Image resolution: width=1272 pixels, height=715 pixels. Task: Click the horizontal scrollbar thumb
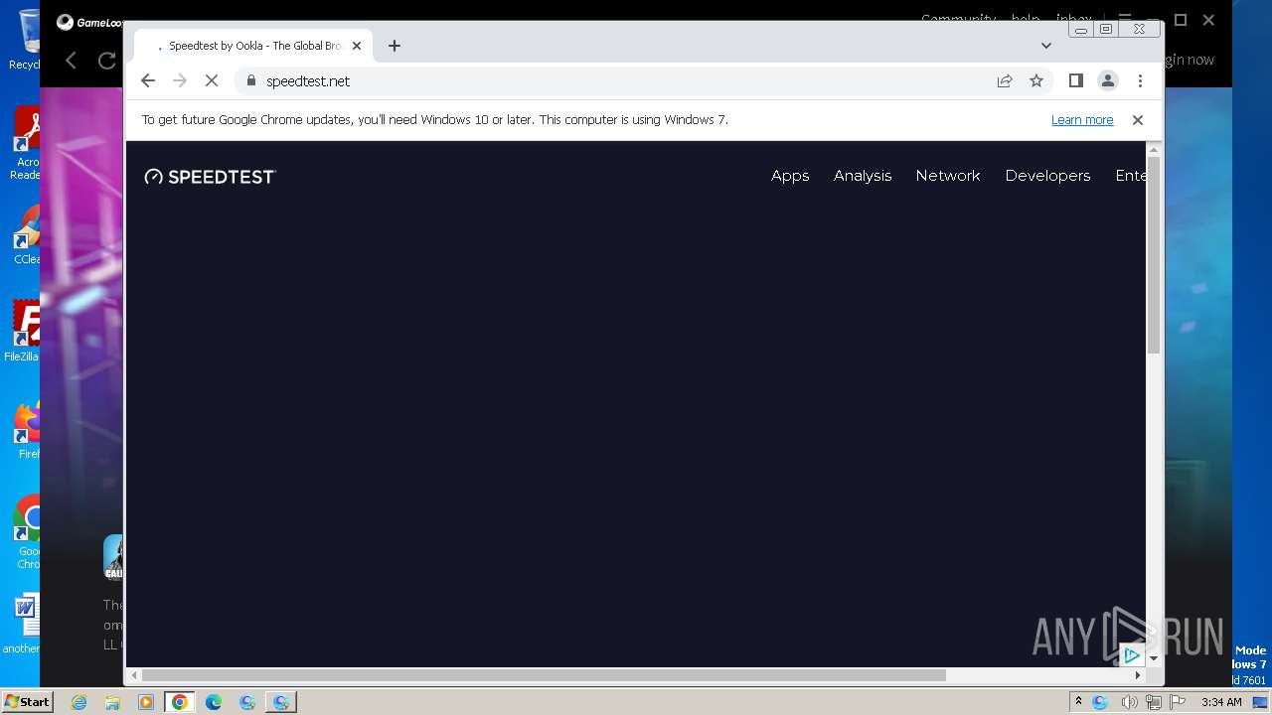544,675
